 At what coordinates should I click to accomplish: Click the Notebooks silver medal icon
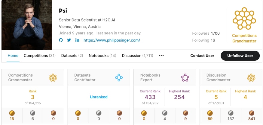(x=165, y=113)
